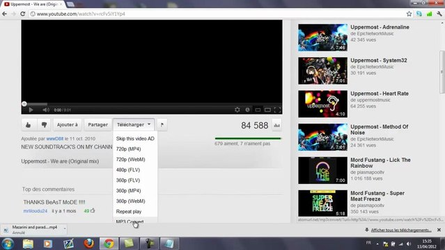Open Super Meat Freeze video thumbnail
Viewport: 445px width, 250px height.
tap(322, 203)
